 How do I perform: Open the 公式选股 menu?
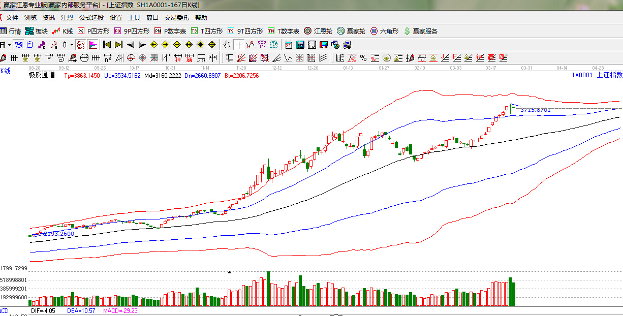(x=91, y=17)
